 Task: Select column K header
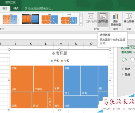[x=31, y=44]
